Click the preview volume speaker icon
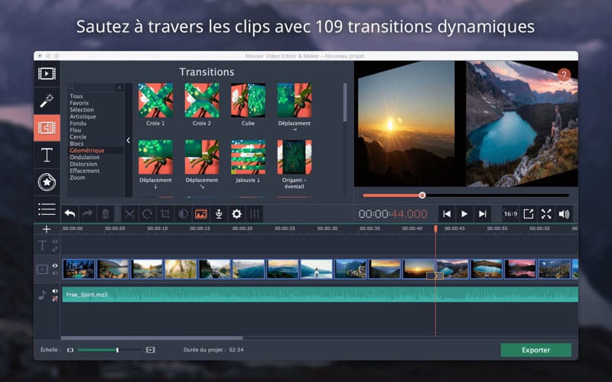This screenshot has width=612, height=382. [564, 214]
